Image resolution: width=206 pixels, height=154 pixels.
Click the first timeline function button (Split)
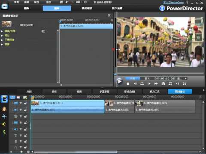pyautogui.click(x=29, y=92)
